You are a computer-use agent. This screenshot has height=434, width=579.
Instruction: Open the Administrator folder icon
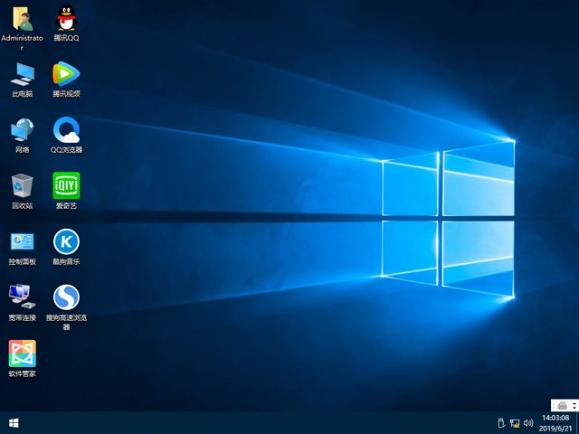tap(22, 19)
